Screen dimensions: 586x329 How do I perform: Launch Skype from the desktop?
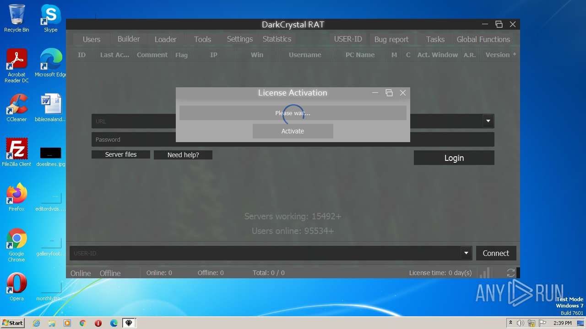click(51, 18)
